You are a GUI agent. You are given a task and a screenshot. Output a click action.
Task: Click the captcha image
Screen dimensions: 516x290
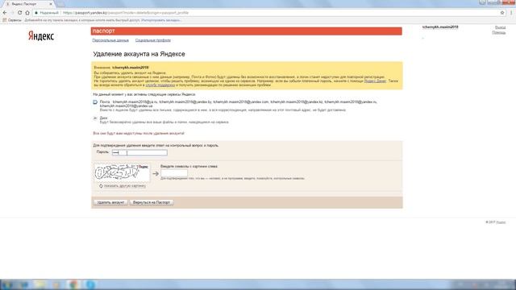coord(122,172)
